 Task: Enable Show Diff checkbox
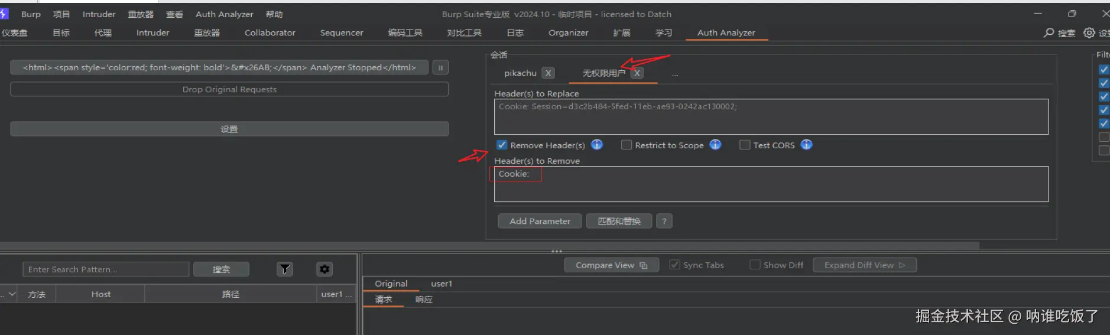tap(755, 265)
